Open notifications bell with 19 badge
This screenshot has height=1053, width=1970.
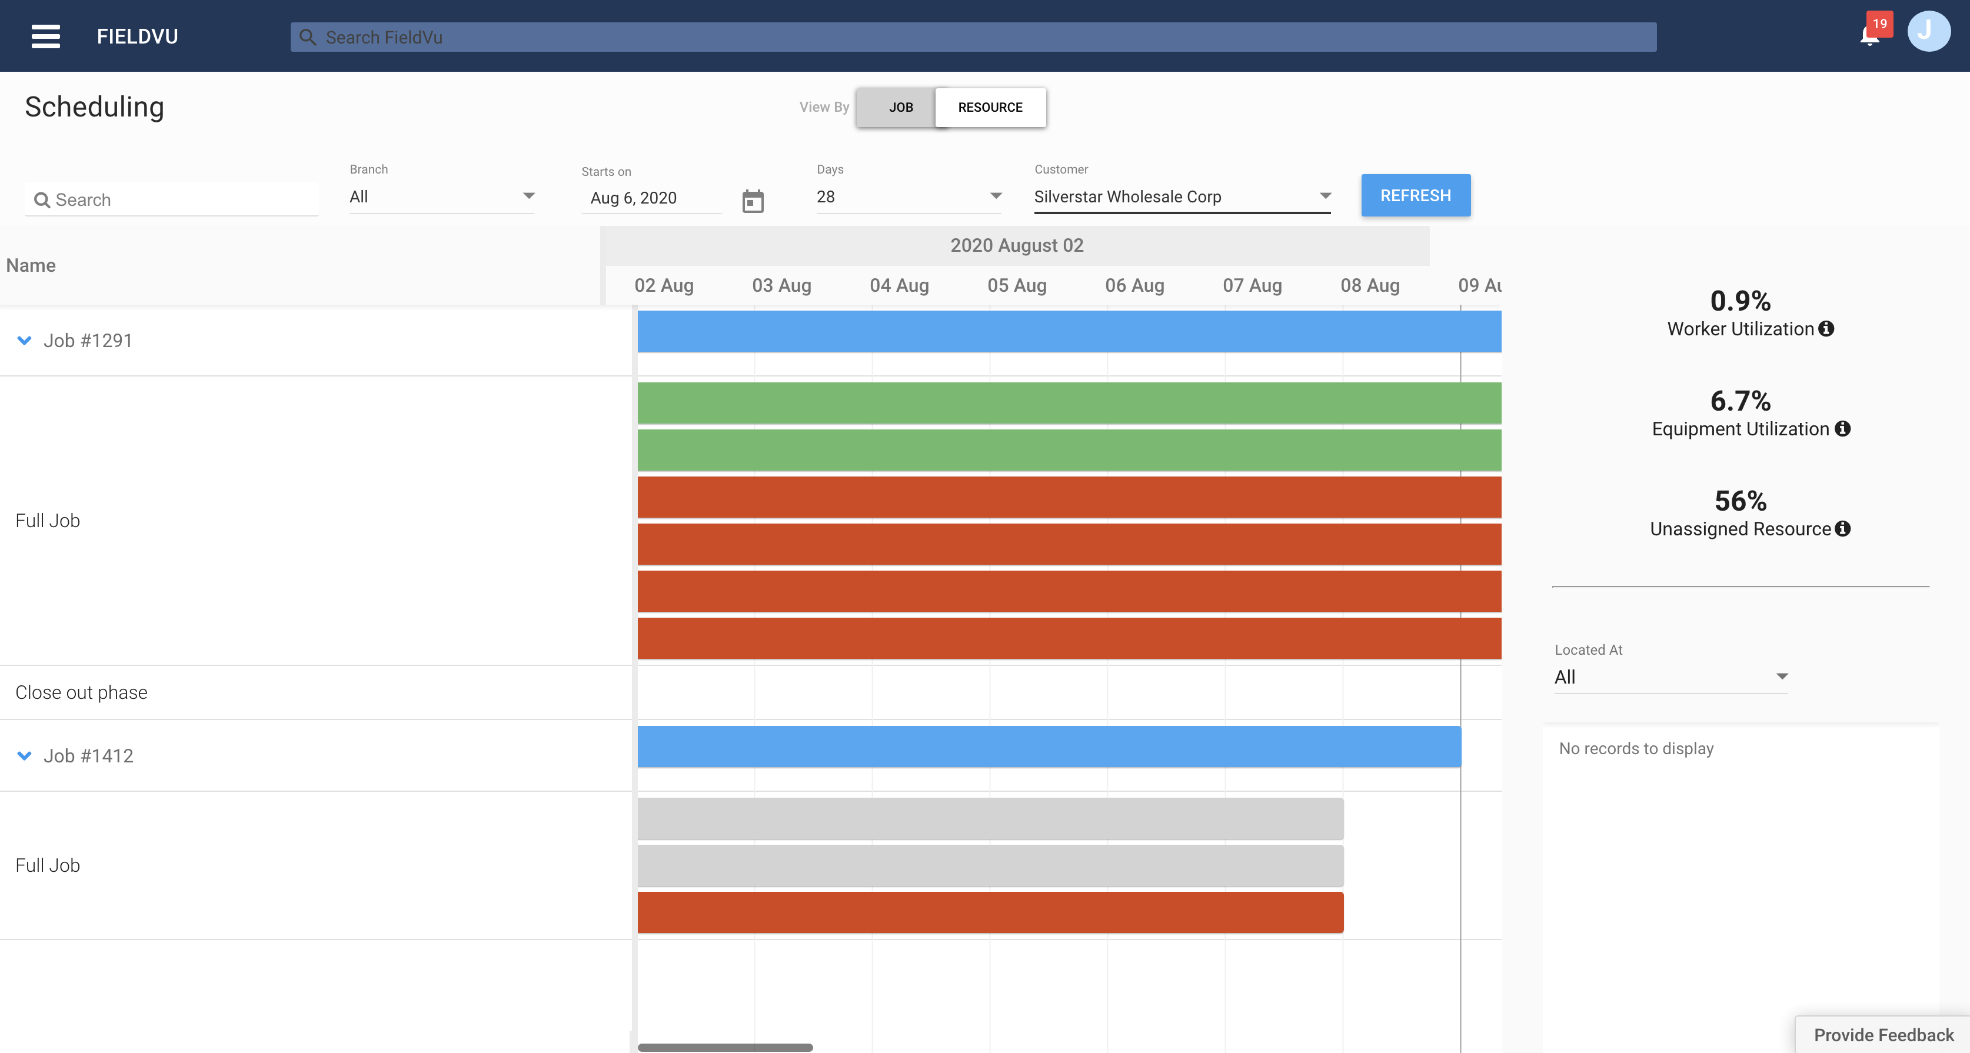click(1870, 35)
